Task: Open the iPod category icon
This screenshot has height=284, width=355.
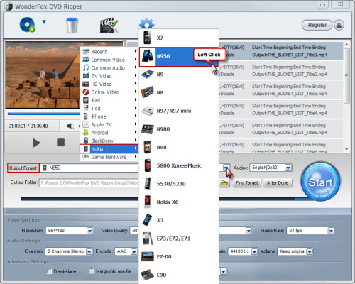Action: point(86,108)
